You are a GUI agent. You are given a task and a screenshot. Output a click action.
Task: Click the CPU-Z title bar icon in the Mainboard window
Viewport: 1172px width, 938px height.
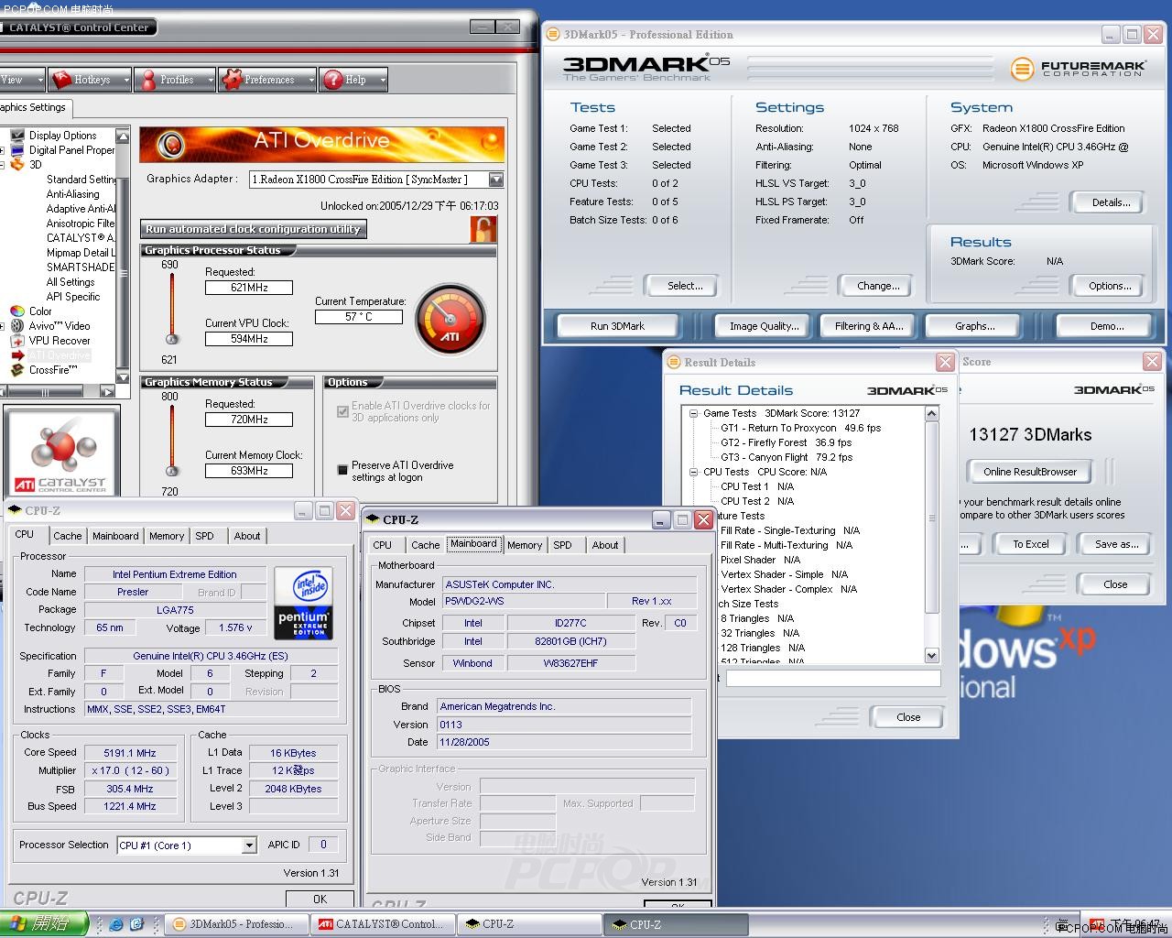click(373, 519)
